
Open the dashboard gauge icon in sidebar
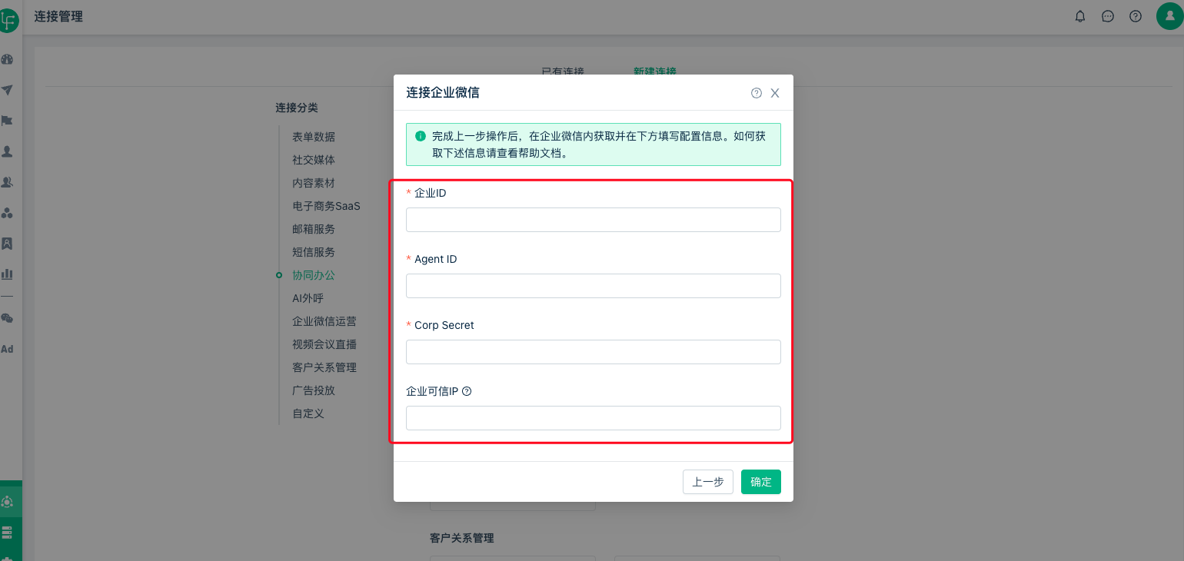[7, 59]
